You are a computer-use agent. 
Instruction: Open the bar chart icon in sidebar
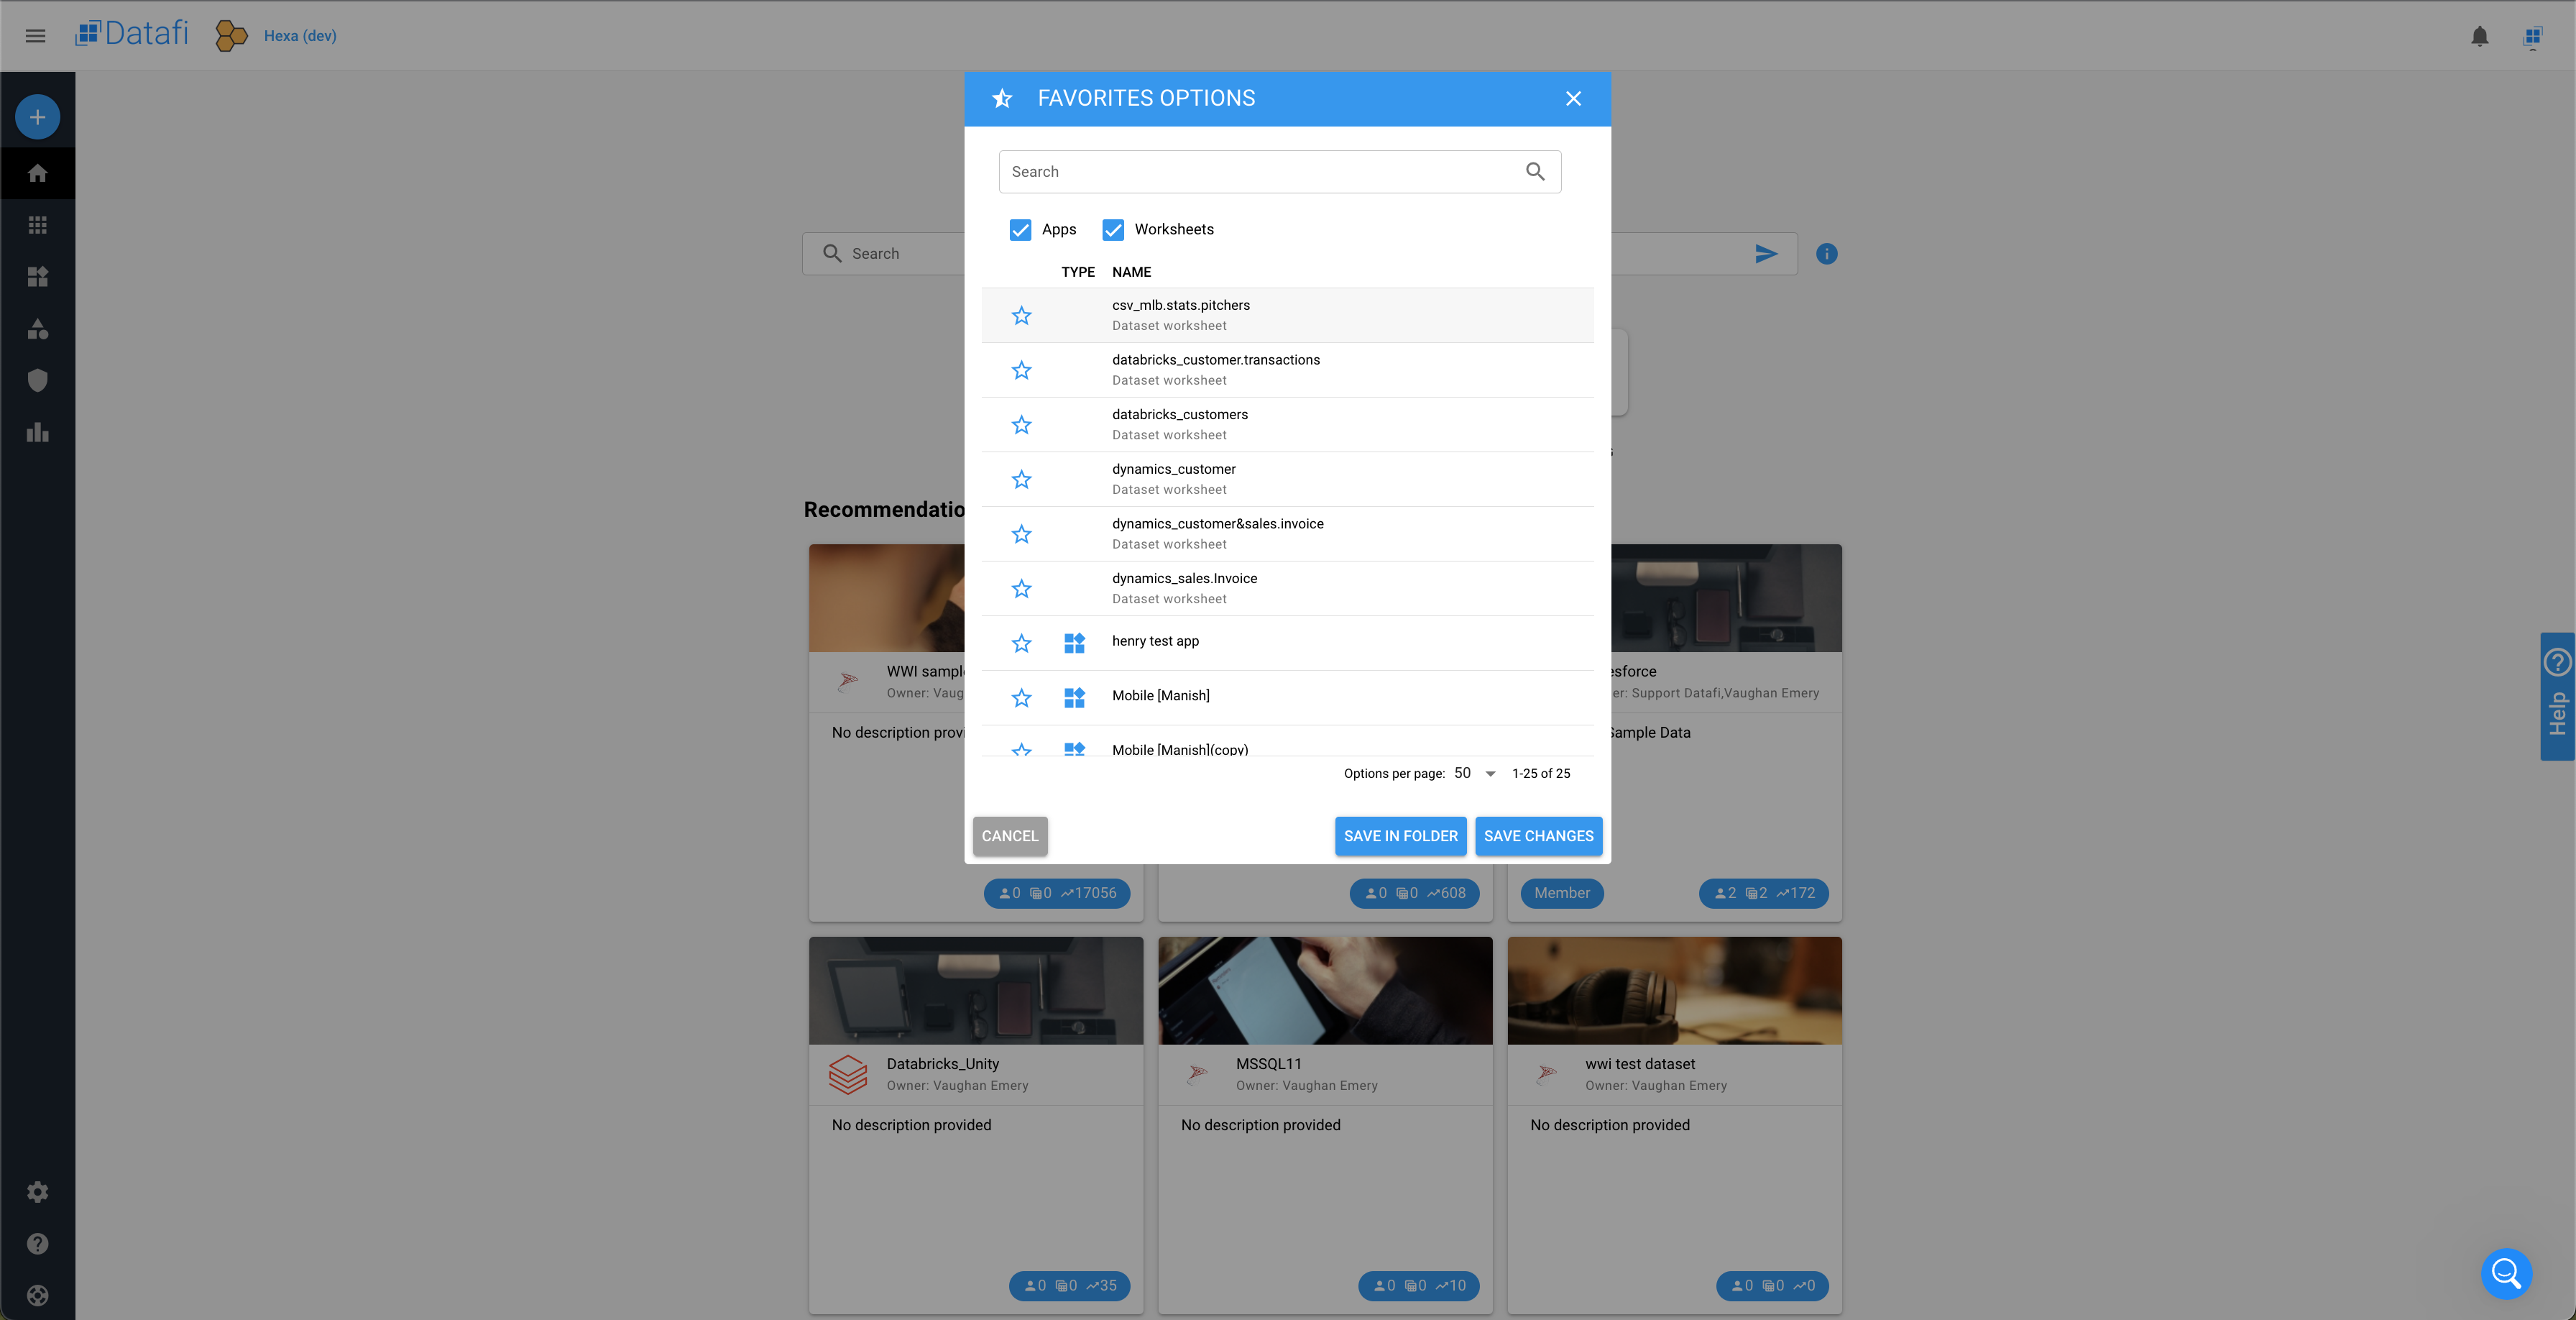[37, 432]
